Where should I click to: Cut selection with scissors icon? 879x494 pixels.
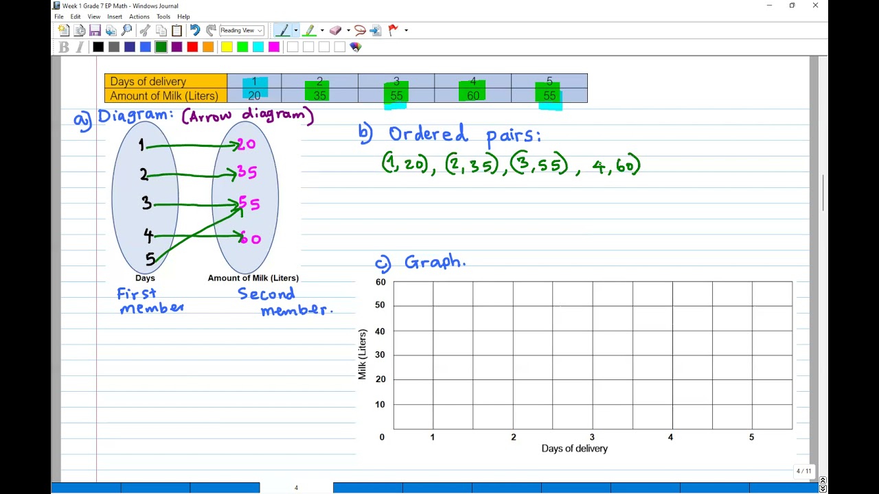tap(145, 30)
